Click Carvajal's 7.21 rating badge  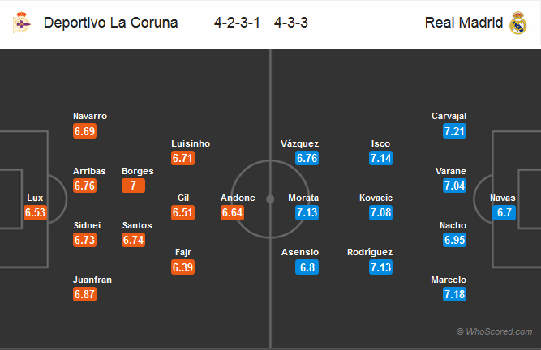(455, 130)
